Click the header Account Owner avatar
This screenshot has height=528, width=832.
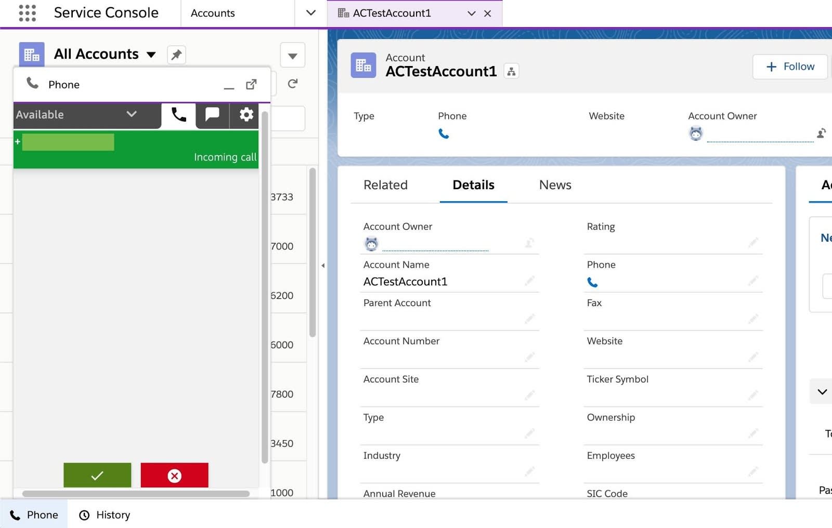(695, 134)
